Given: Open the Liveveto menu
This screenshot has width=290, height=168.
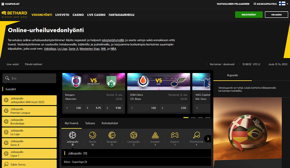Looking at the screenshot, I should click(62, 15).
